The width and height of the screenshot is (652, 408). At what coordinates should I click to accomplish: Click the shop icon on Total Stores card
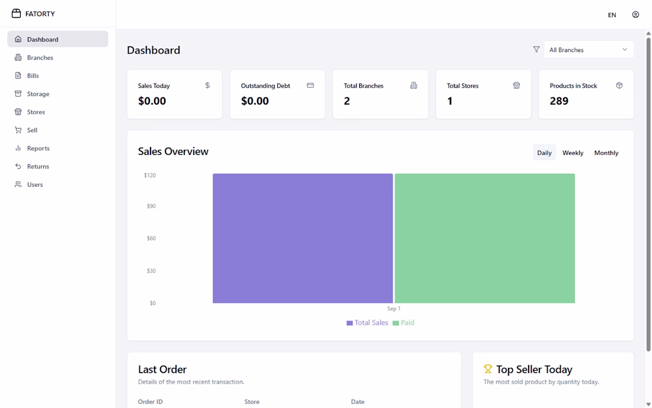point(516,85)
